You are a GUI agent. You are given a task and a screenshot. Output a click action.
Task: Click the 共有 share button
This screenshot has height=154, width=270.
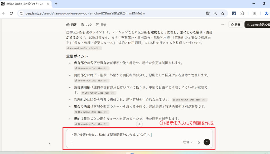coord(235,25)
